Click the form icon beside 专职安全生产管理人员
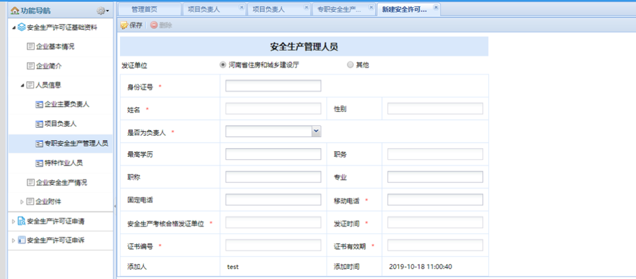 pyautogui.click(x=39, y=143)
